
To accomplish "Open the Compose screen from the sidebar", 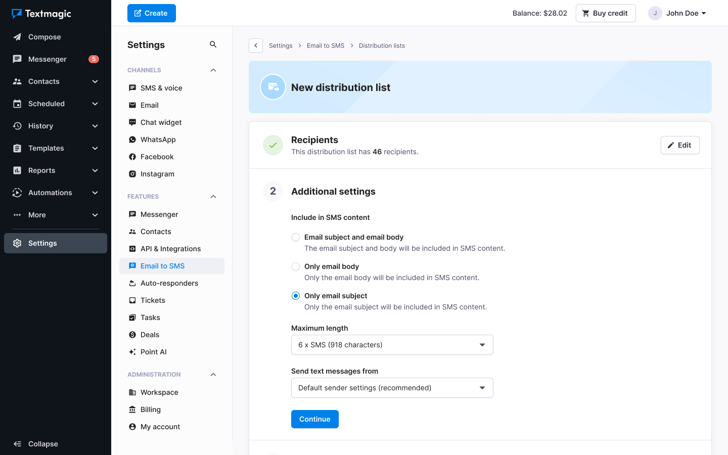I will click(x=43, y=36).
